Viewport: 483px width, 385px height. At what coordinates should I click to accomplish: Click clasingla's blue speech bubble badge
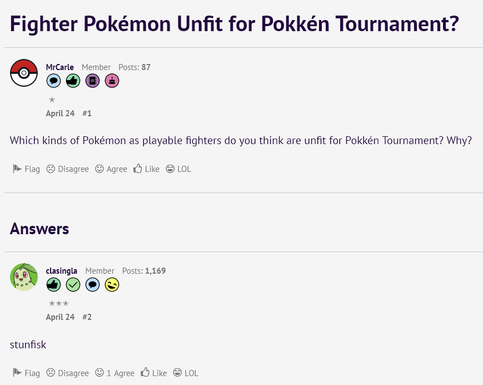click(x=92, y=284)
